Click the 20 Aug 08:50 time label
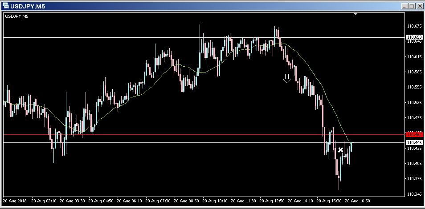Screen dimensions: 425x209 pyautogui.click(x=186, y=201)
